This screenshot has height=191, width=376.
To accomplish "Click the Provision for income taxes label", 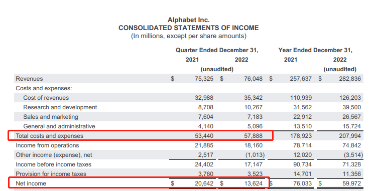I will pos(51,174).
